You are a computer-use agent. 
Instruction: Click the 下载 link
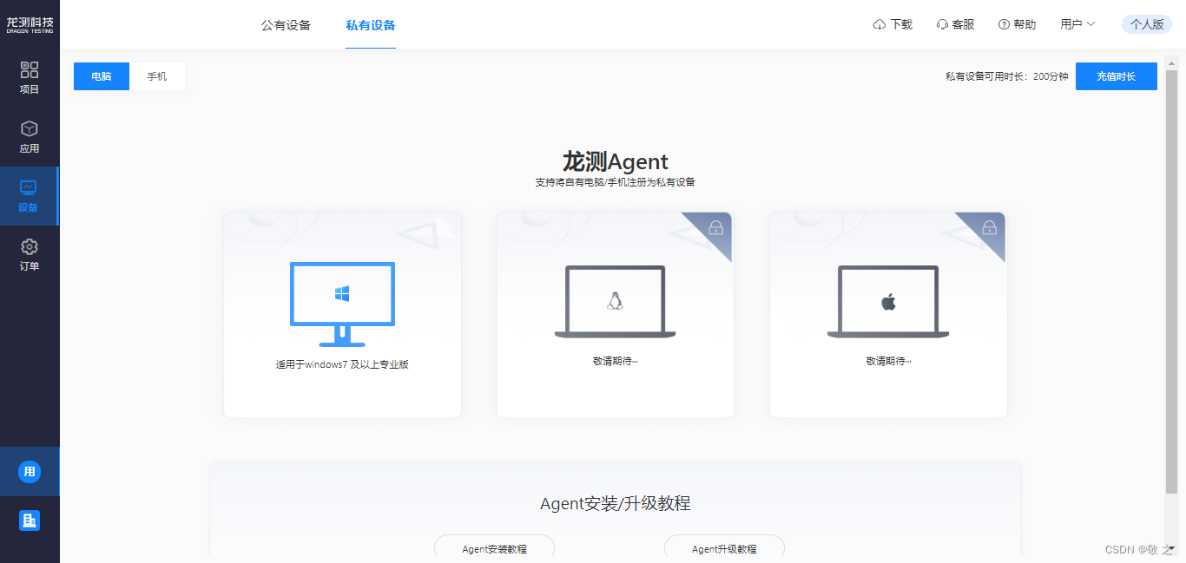coord(901,24)
